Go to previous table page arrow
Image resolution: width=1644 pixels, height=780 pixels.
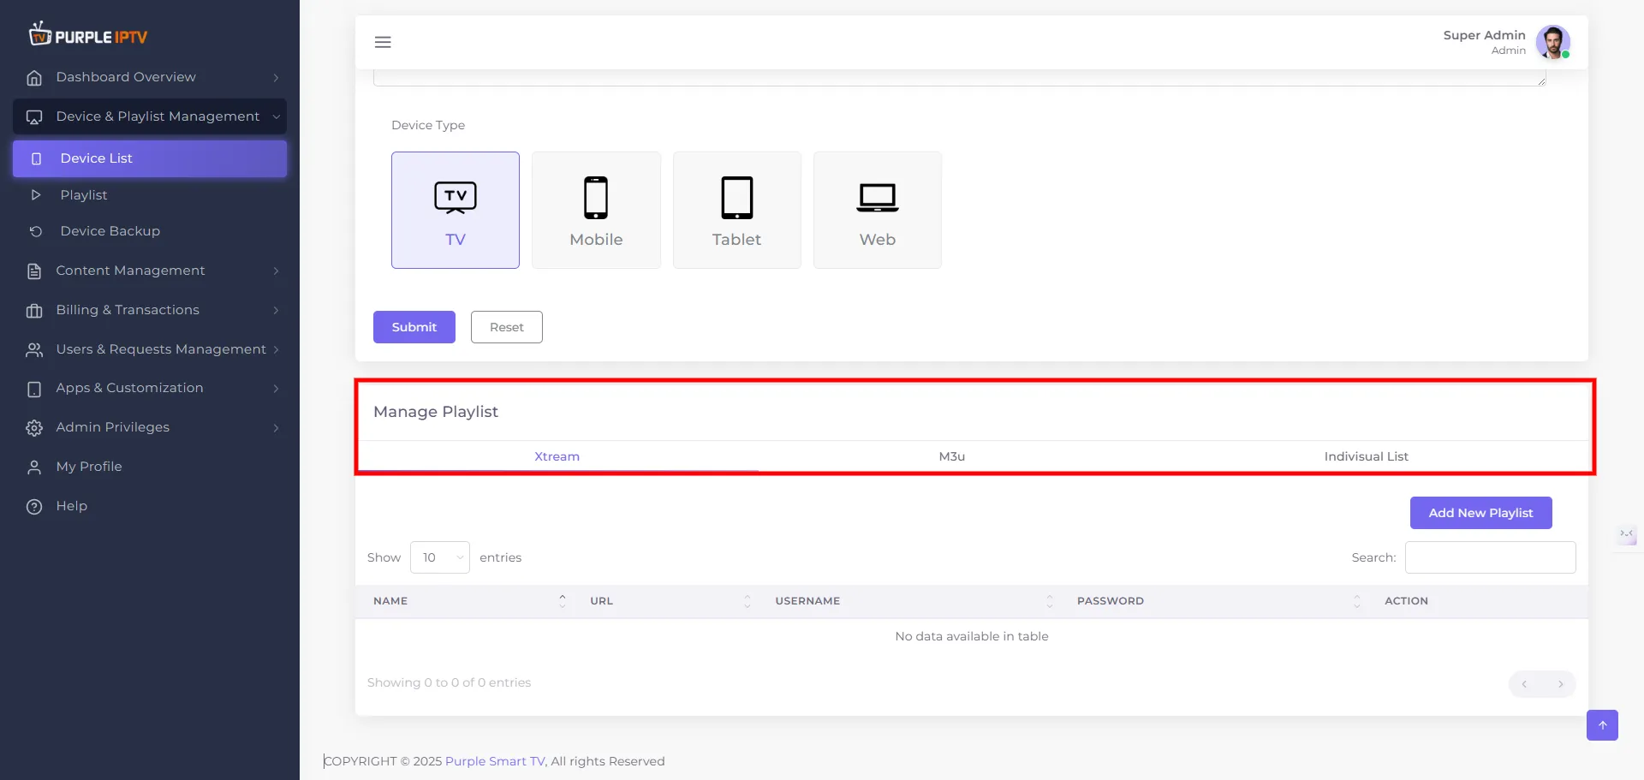(x=1525, y=684)
